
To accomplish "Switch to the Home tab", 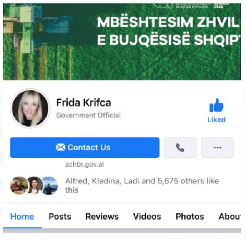I will (22, 217).
